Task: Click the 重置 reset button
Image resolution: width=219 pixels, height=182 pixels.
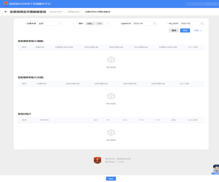Action: (174, 30)
